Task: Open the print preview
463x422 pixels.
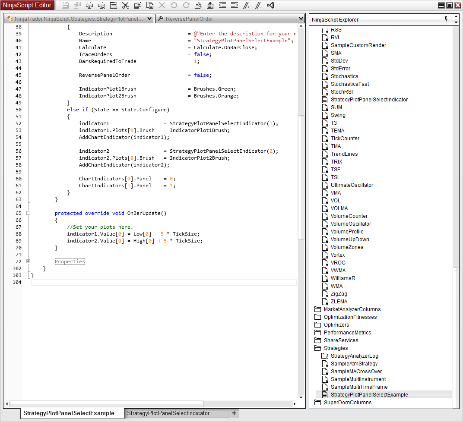Action: pos(101,5)
